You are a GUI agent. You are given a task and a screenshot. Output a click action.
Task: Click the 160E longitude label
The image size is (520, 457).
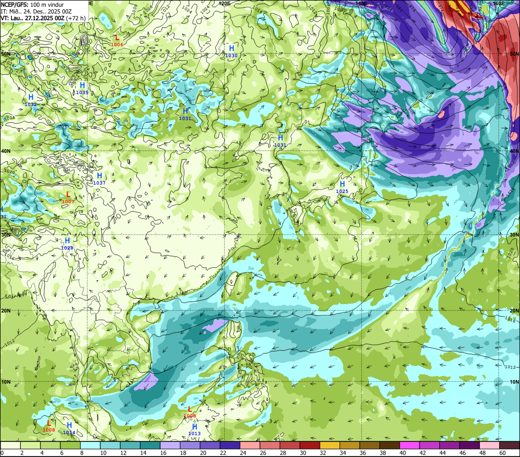(x=499, y=3)
